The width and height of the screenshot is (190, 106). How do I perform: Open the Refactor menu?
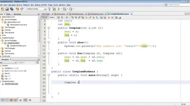point(26,5)
